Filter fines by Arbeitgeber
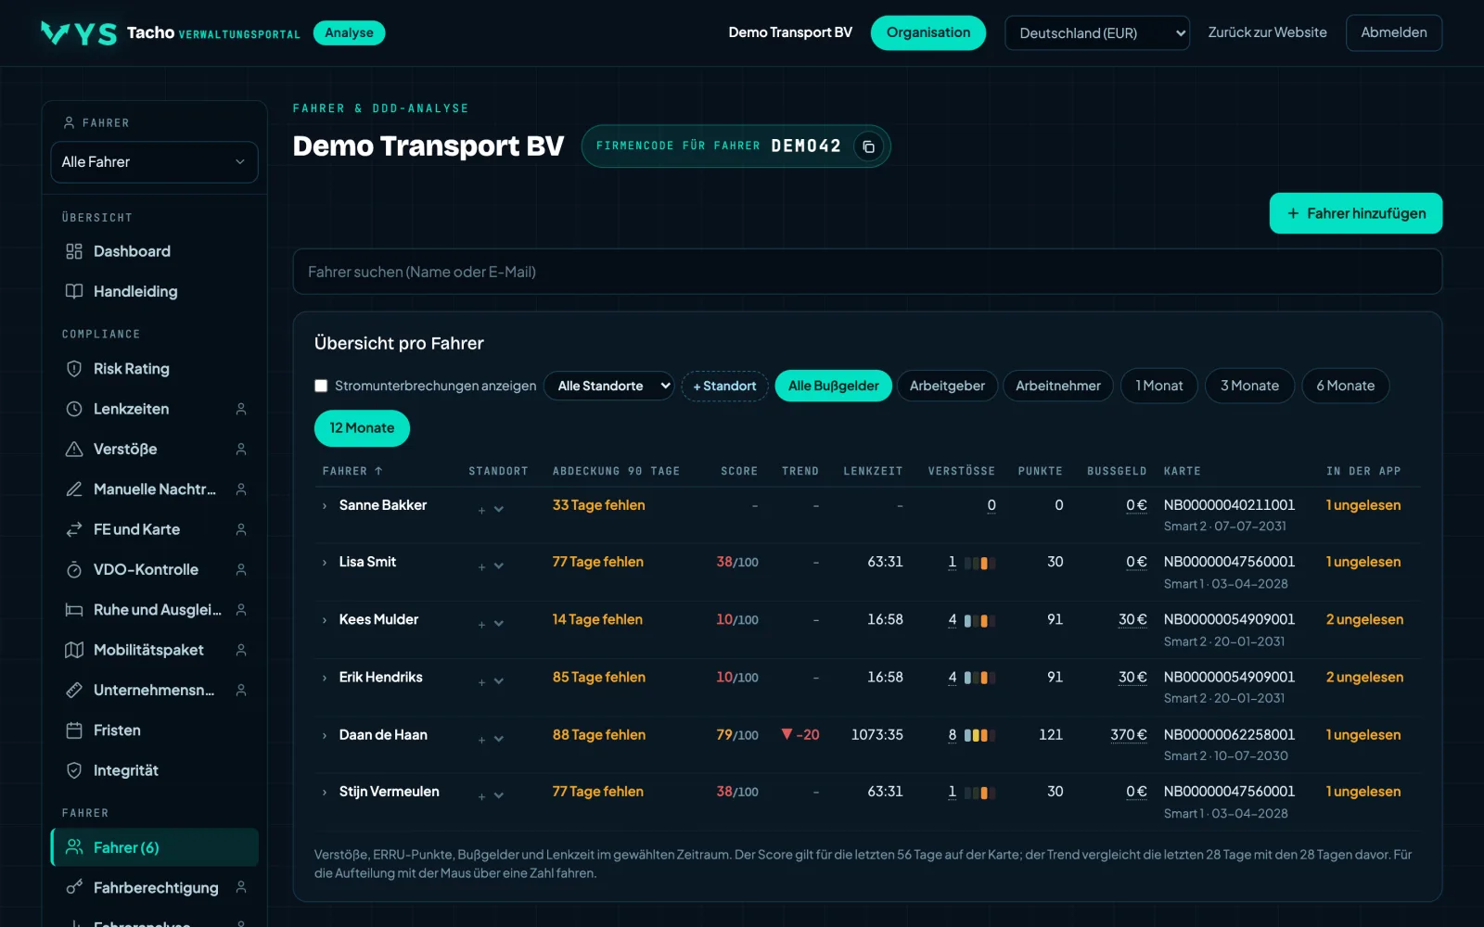Viewport: 1484px width, 927px height. coord(947,386)
